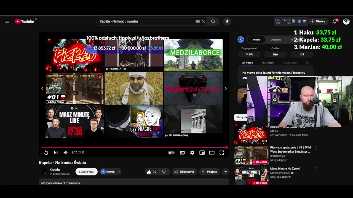Viewport: 353px width, 198px height.
Task: Select the All views tab
Action: tap(307, 63)
